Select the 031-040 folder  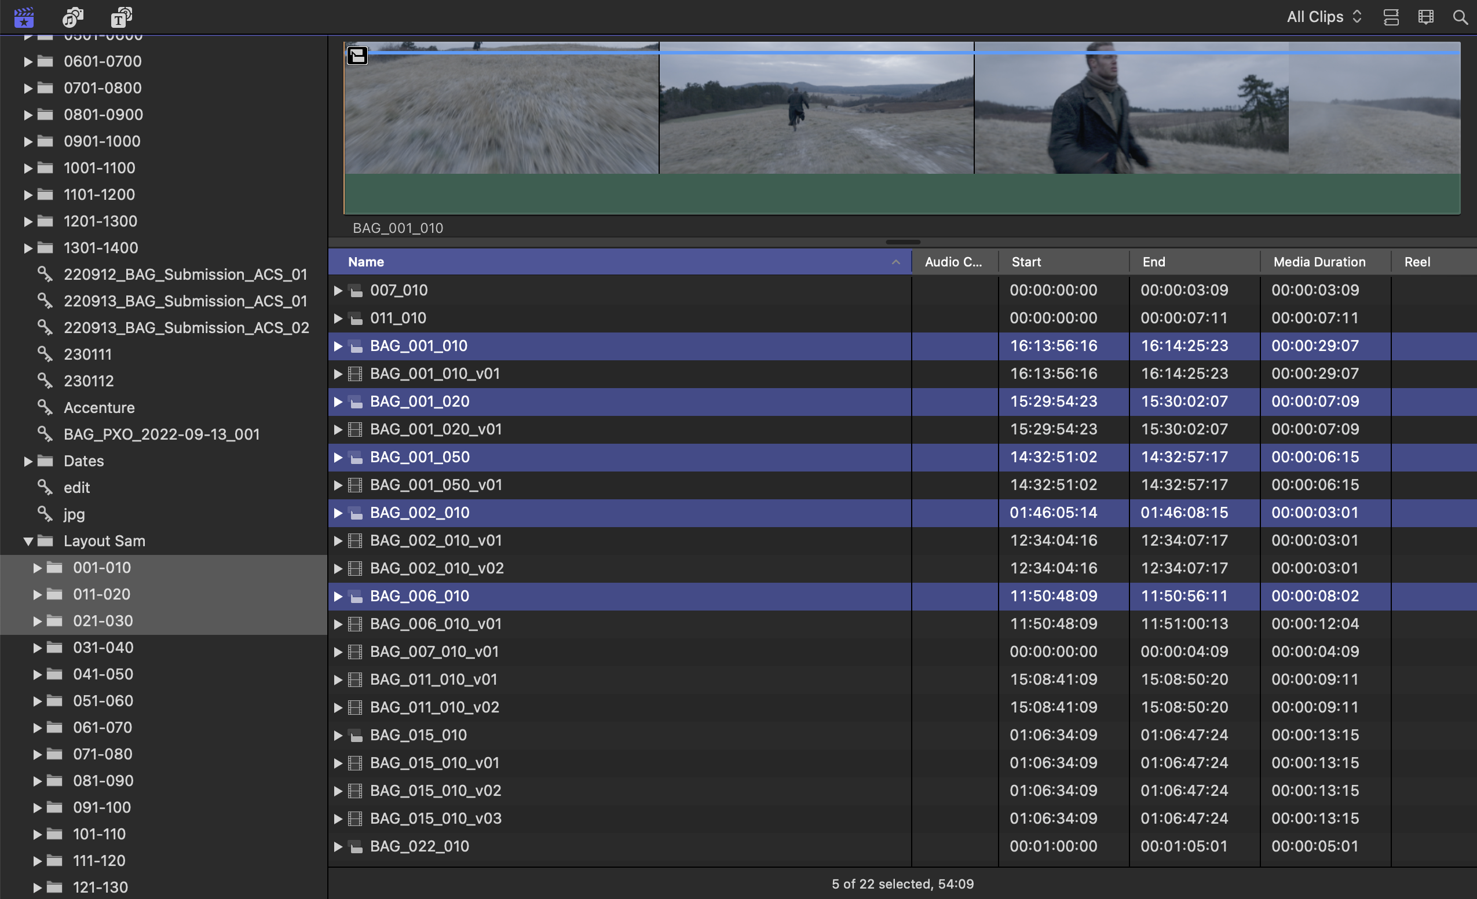[103, 647]
